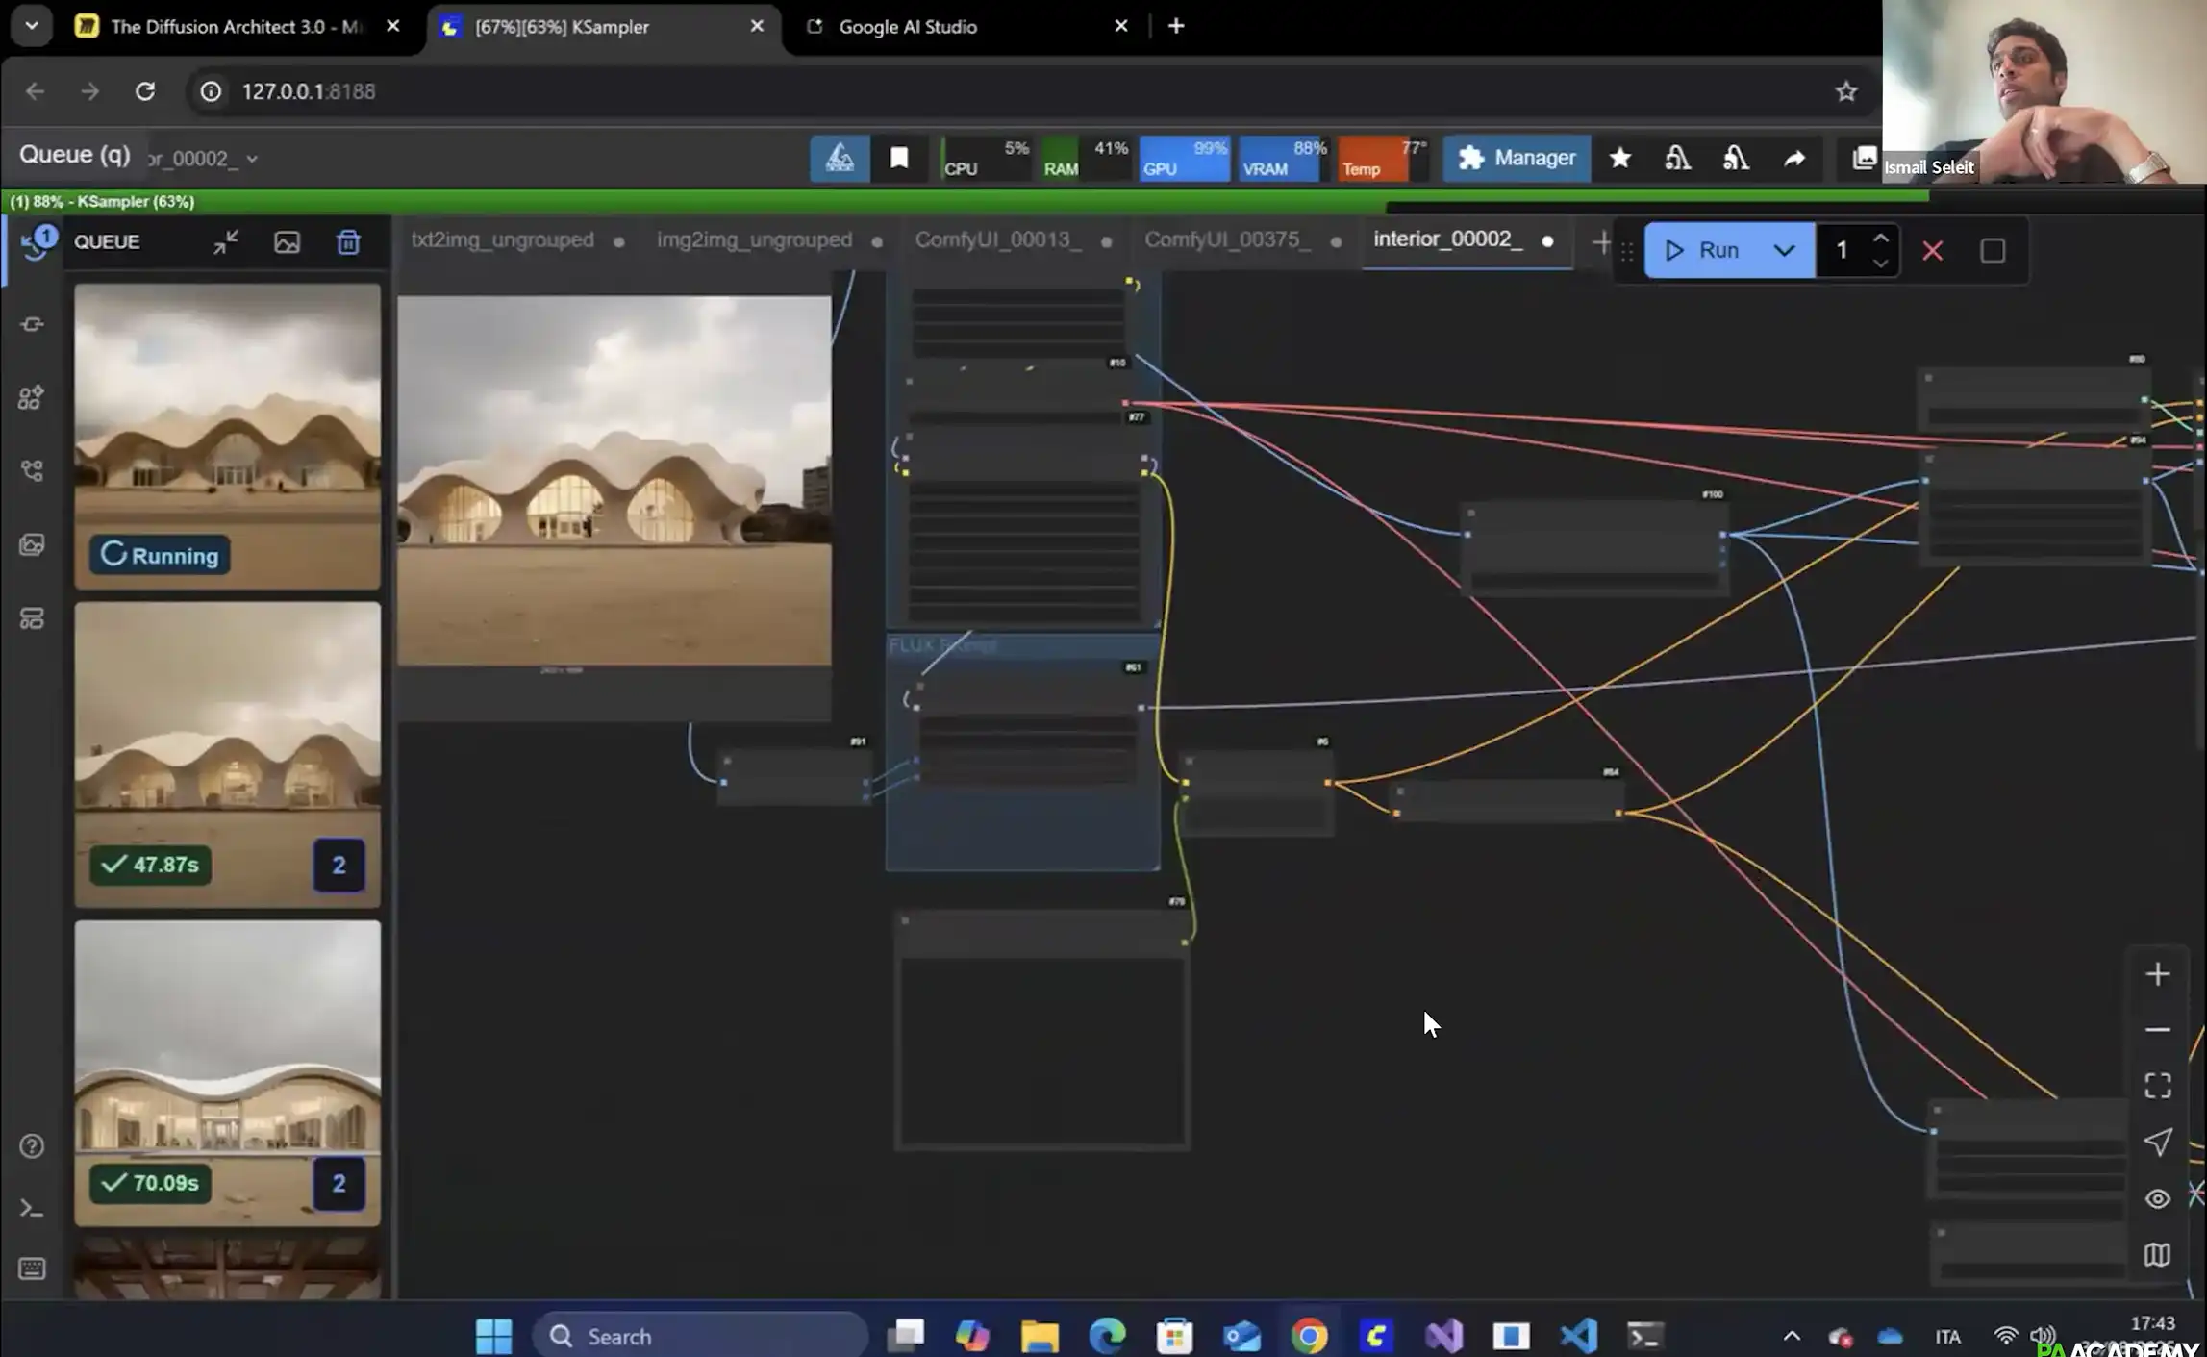
Task: Show hidden system tray icons
Action: (1792, 1336)
